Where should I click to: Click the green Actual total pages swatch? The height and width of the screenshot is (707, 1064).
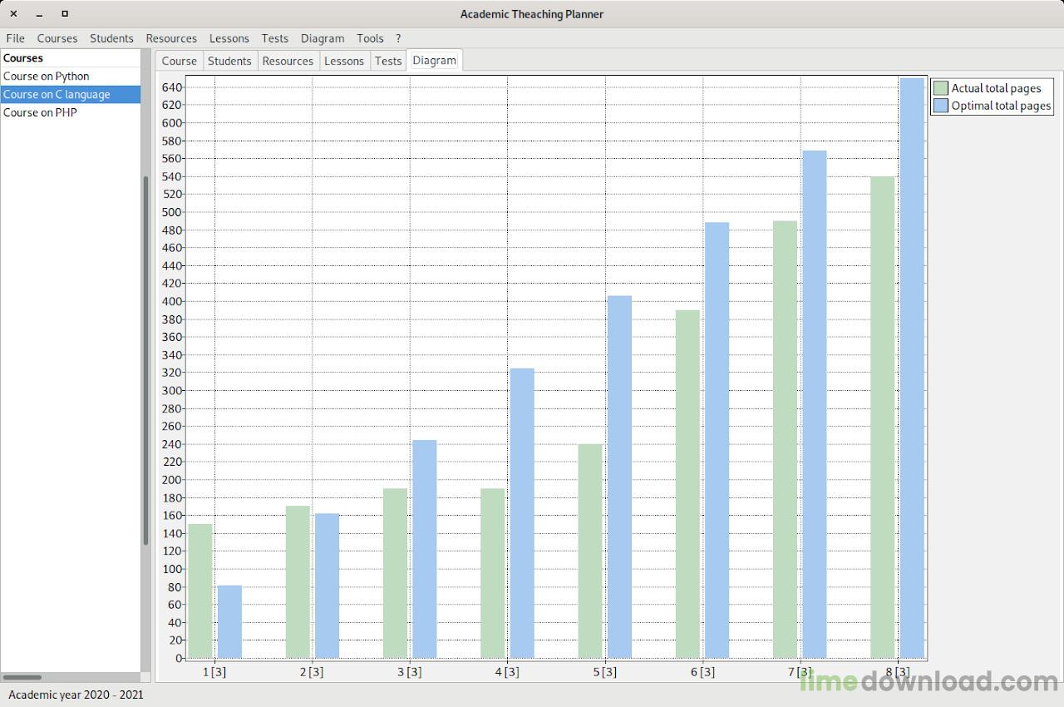pyautogui.click(x=941, y=88)
